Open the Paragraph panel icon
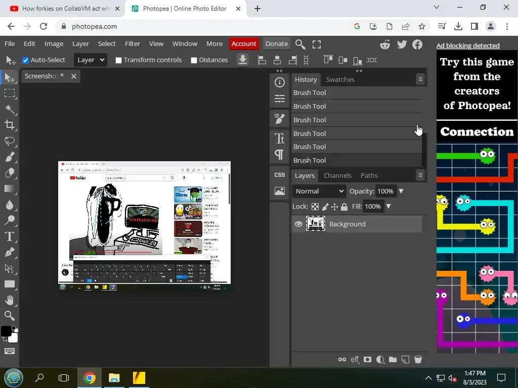The image size is (518, 388). 279,154
